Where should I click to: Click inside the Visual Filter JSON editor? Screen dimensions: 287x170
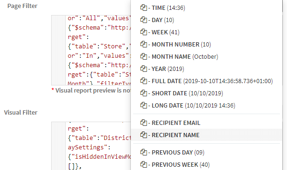[x=98, y=146]
